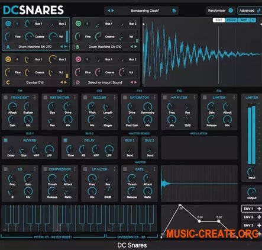Click Select or Import Sound for layer D
Image resolution: width=262 pixels, height=250 pixels.
(x=105, y=82)
